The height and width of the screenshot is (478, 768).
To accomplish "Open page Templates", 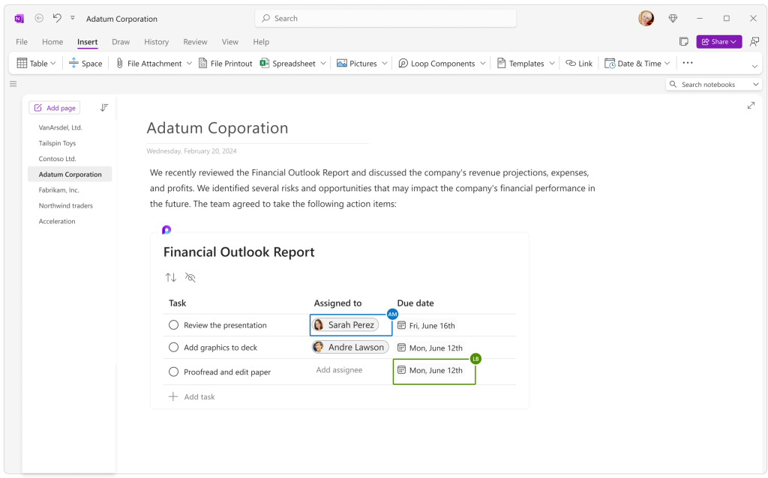I will pyautogui.click(x=520, y=63).
